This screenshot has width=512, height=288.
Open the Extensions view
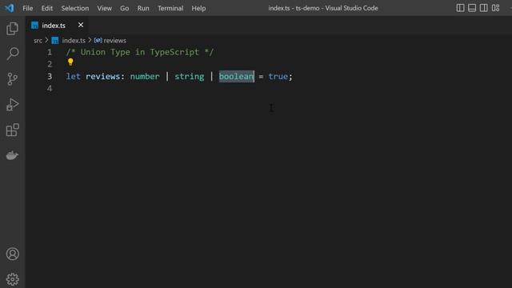tap(13, 130)
